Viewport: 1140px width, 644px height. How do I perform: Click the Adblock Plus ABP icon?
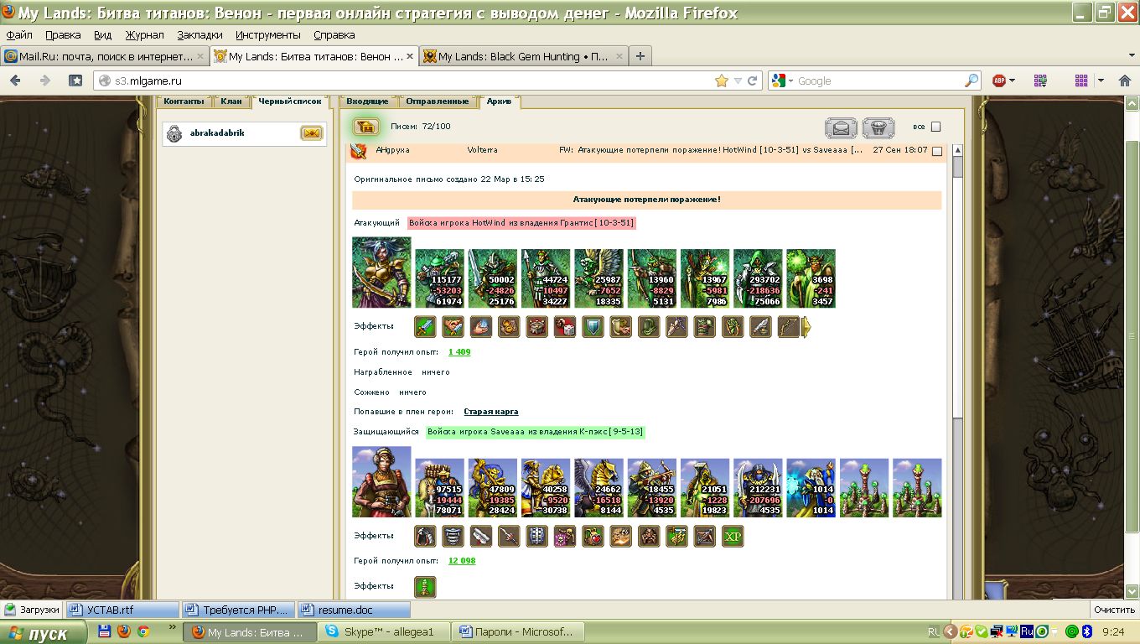(x=999, y=80)
